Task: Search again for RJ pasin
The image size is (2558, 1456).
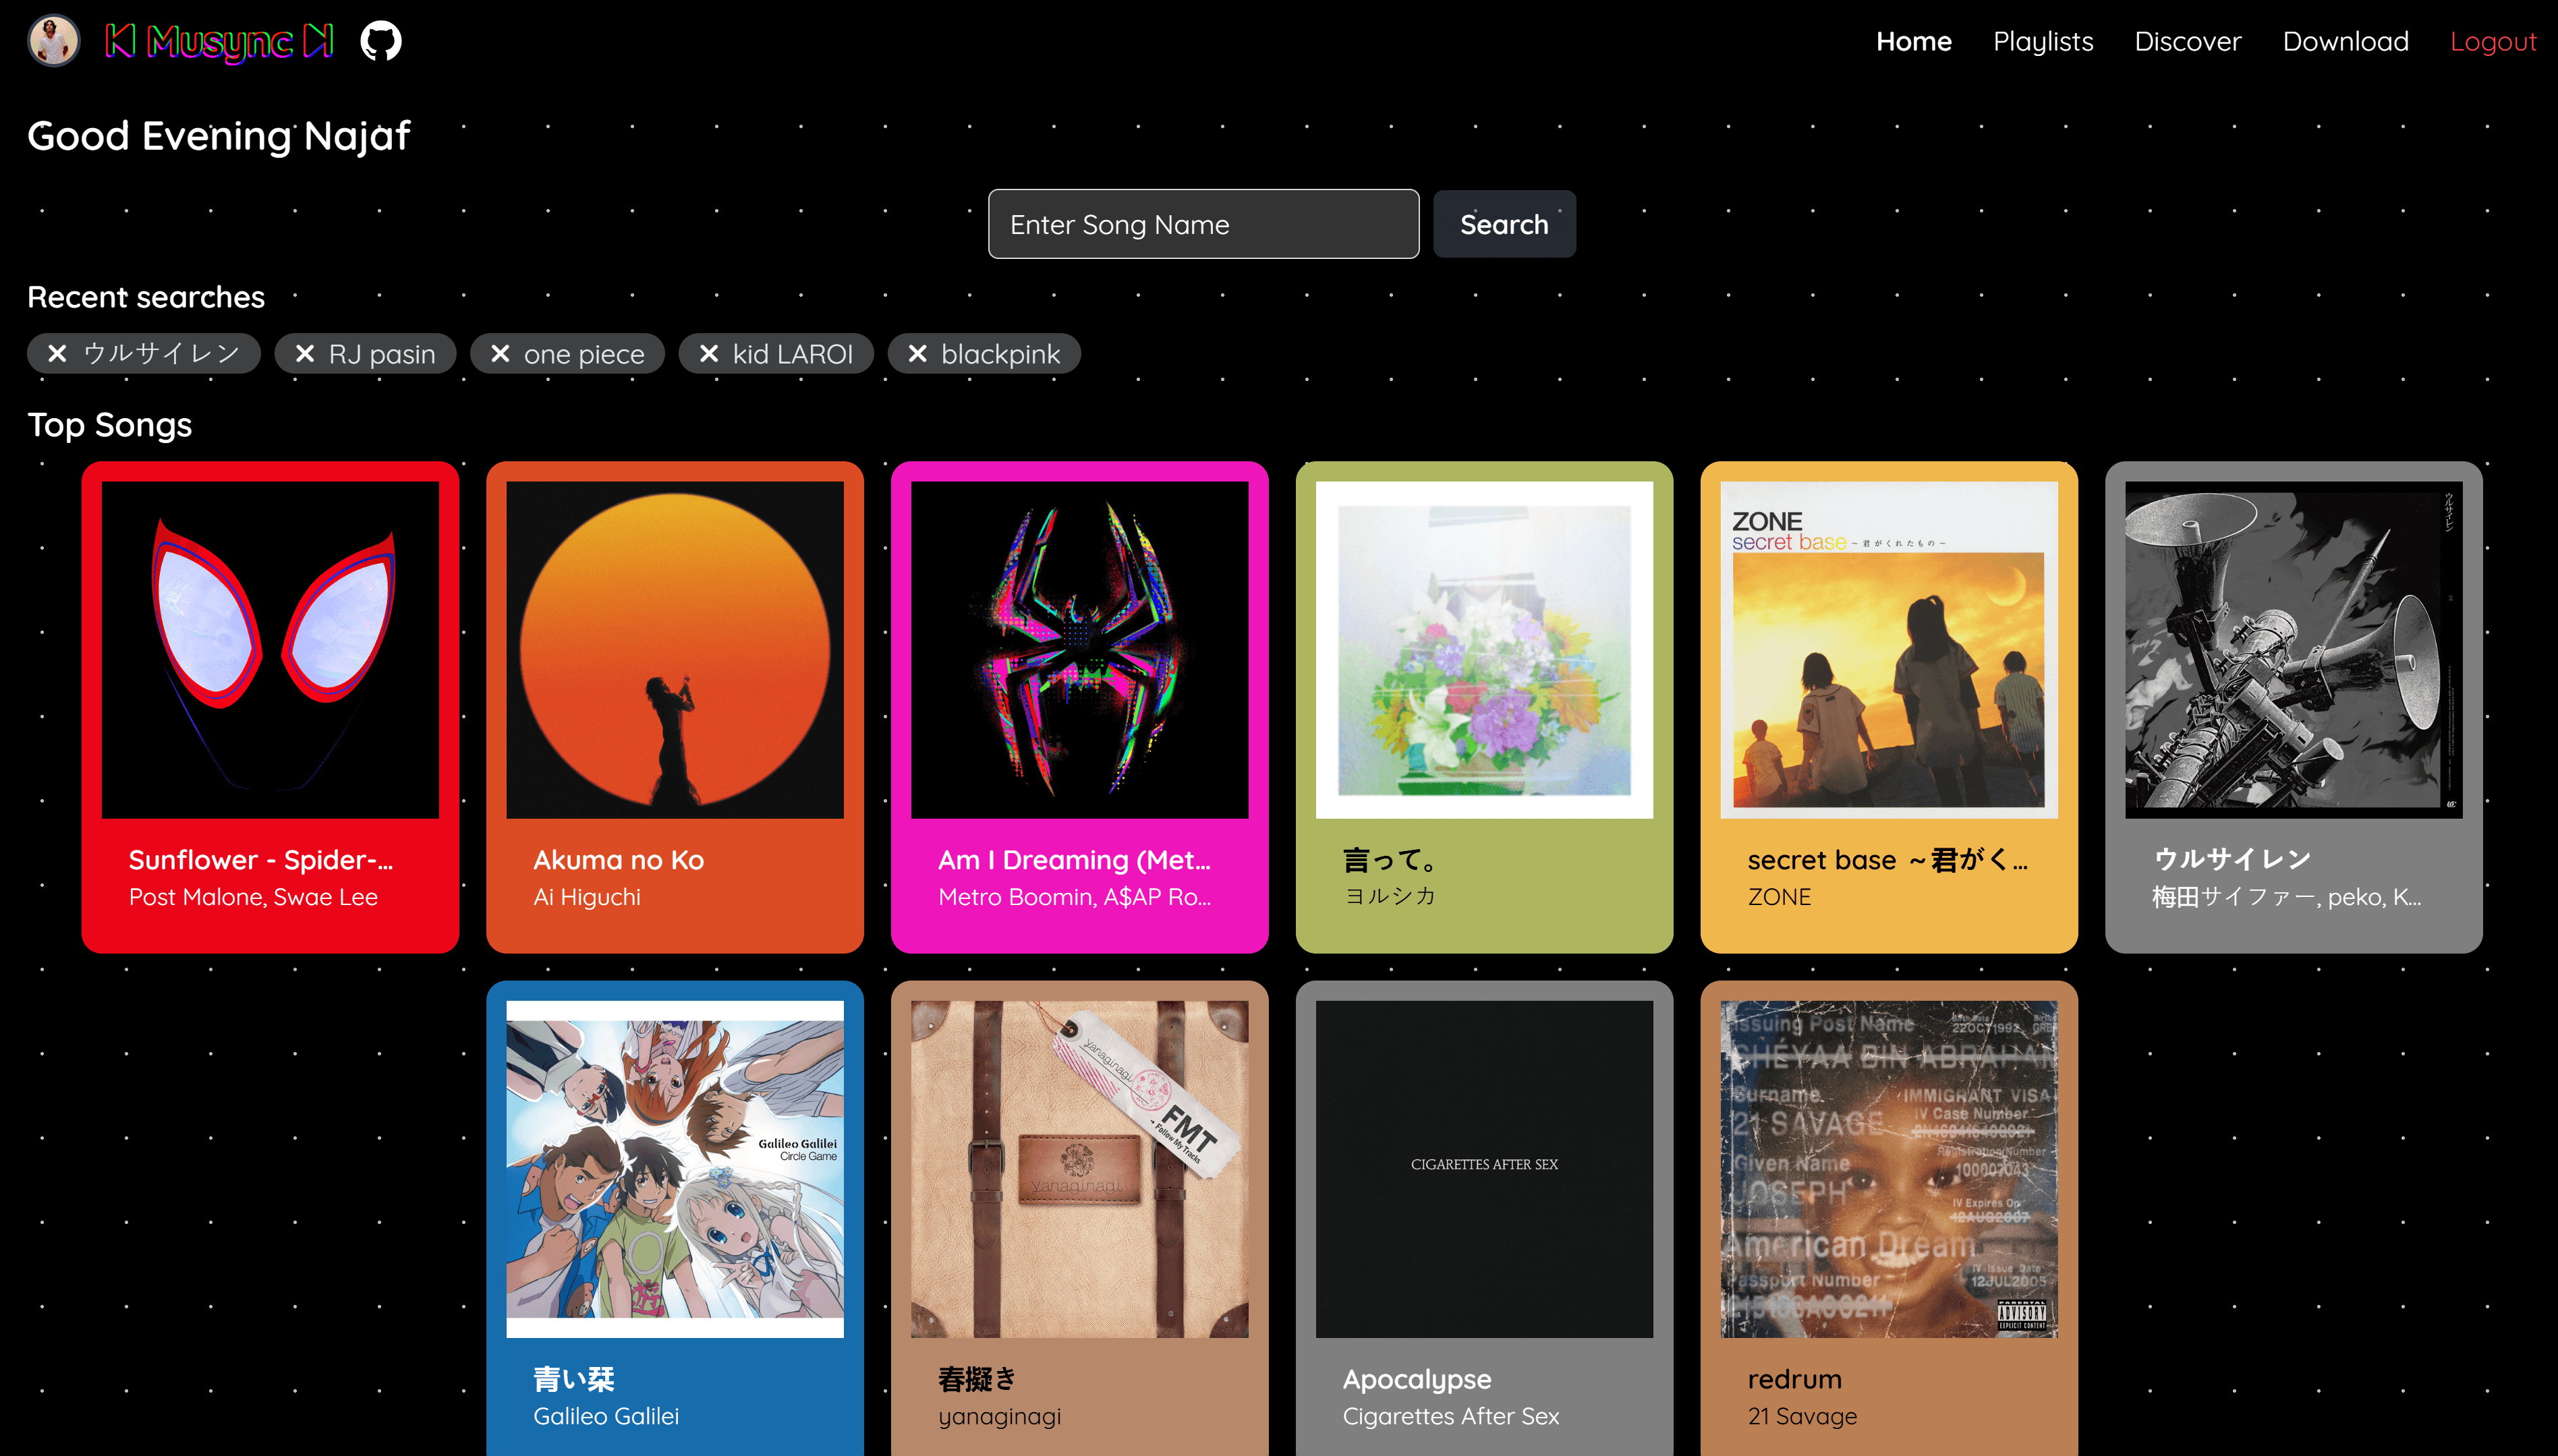Action: pos(382,354)
